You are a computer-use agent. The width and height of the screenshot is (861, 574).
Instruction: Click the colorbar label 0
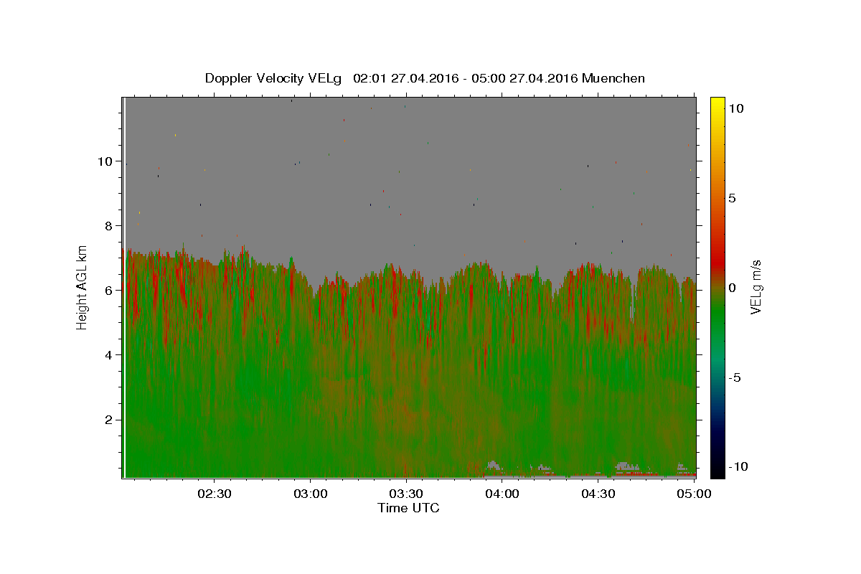click(x=732, y=288)
